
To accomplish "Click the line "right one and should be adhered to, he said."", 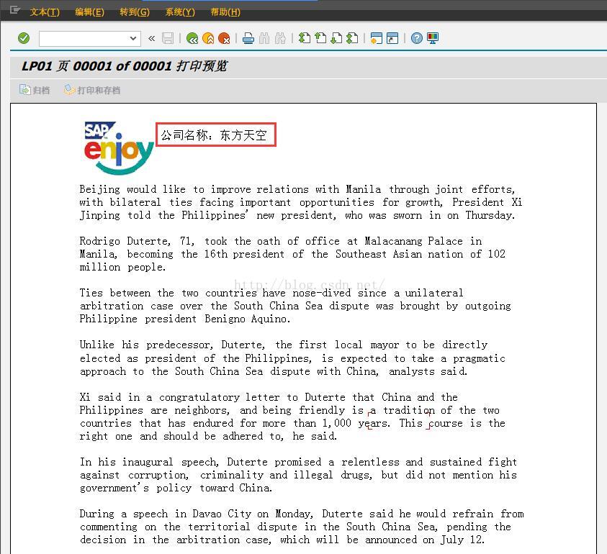I will (x=208, y=437).
